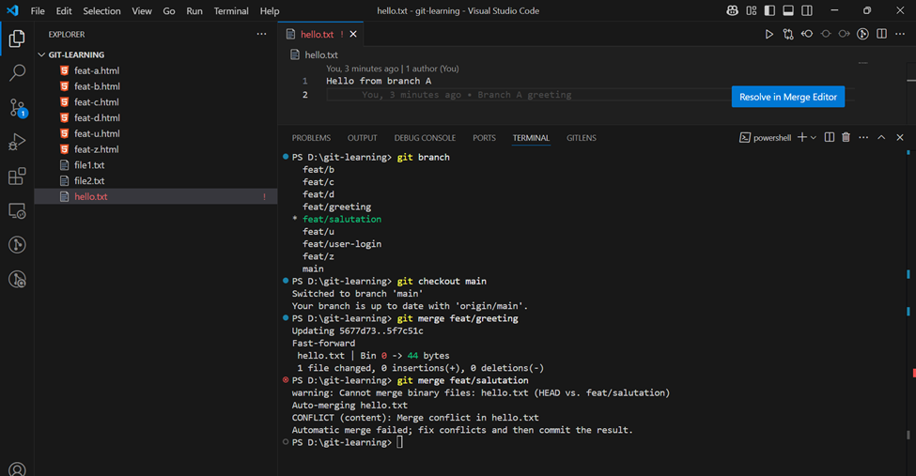Open previous revision of hello.txt
Viewport: 916px width, 476px height.
click(807, 34)
